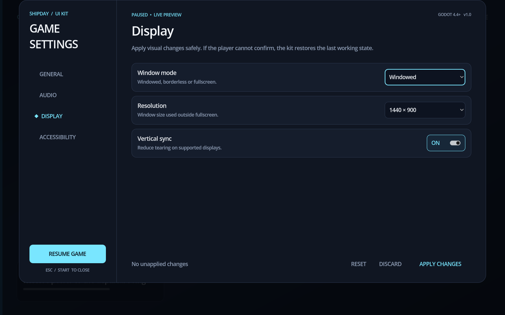This screenshot has width=505, height=315.
Task: Discard the pending display changes
Action: (390, 264)
